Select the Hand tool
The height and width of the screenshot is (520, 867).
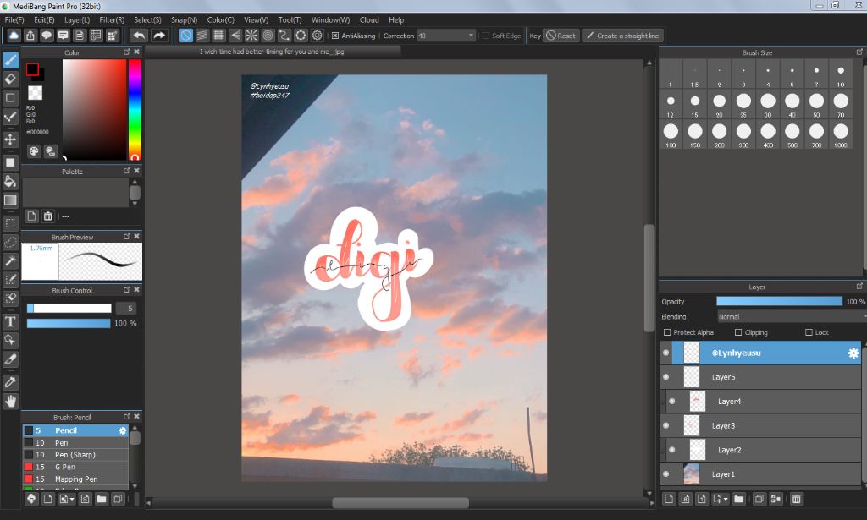[x=10, y=402]
